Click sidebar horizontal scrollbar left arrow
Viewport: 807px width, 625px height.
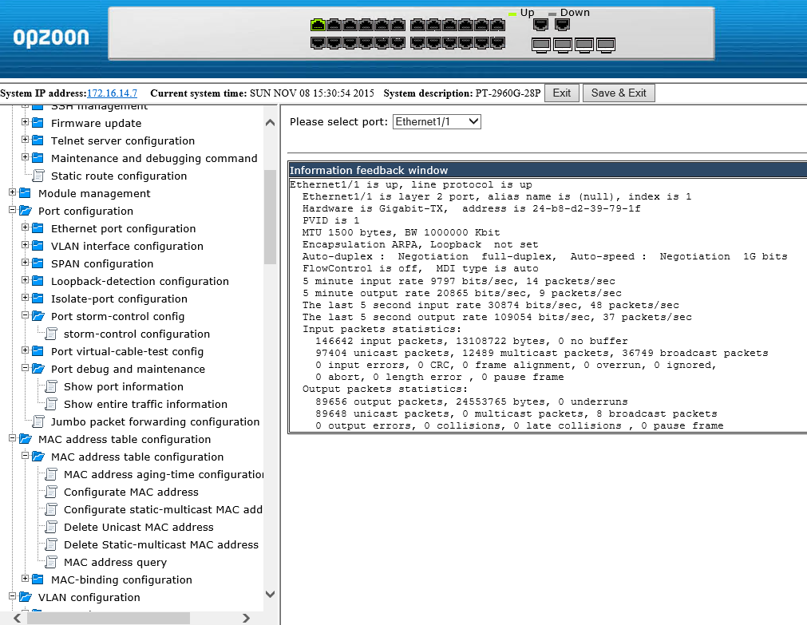pos(17,618)
